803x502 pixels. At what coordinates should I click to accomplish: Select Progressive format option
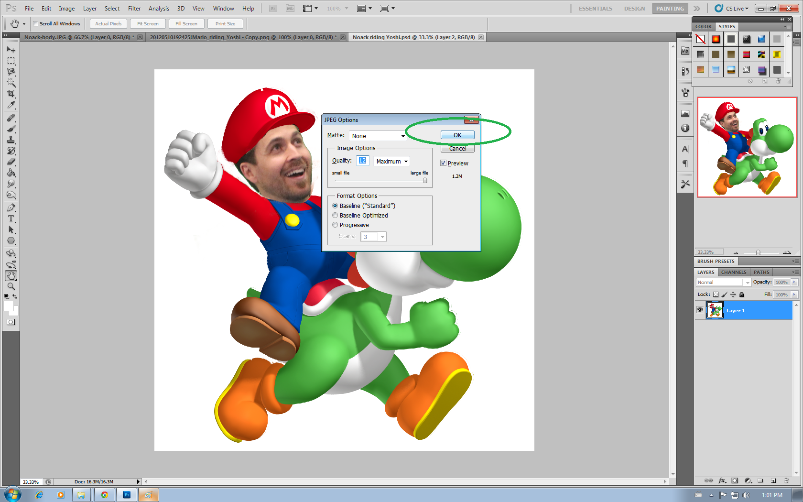pyautogui.click(x=335, y=225)
